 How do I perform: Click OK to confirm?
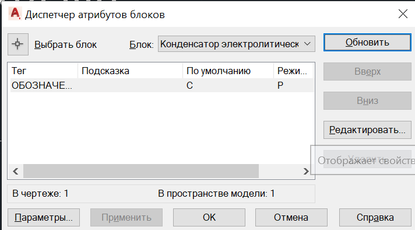(209, 217)
